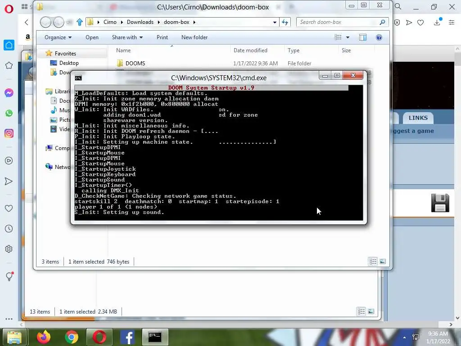Sort files by Date modified column
The height and width of the screenshot is (346, 461).
pyautogui.click(x=250, y=50)
